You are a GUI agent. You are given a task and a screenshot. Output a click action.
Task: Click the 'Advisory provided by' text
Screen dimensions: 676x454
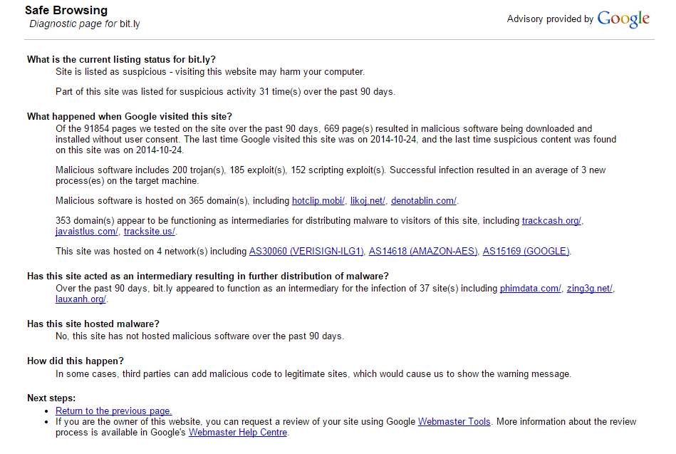click(550, 19)
